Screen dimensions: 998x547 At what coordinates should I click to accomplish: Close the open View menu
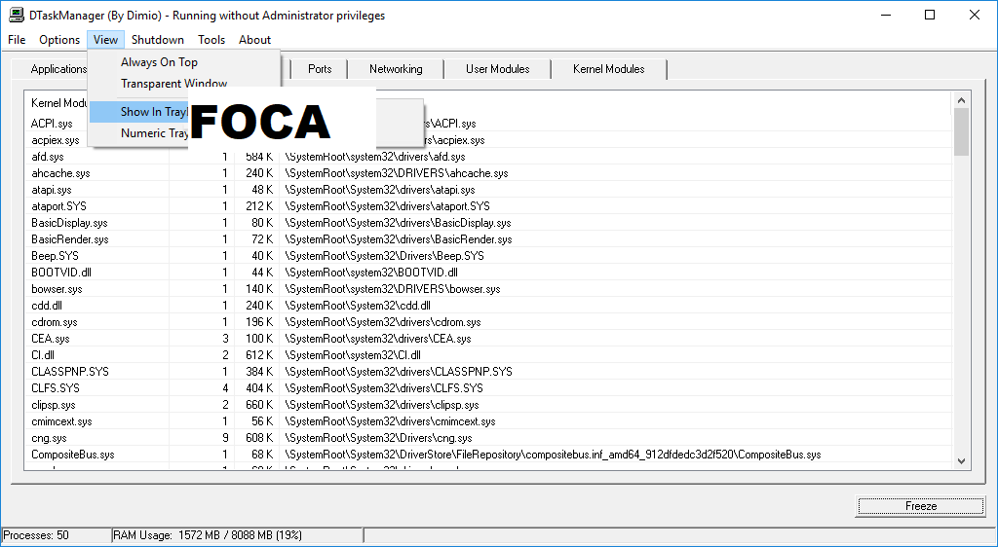click(x=105, y=39)
